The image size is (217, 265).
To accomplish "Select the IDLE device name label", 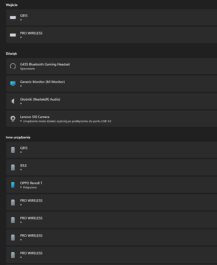I will point(23,165).
